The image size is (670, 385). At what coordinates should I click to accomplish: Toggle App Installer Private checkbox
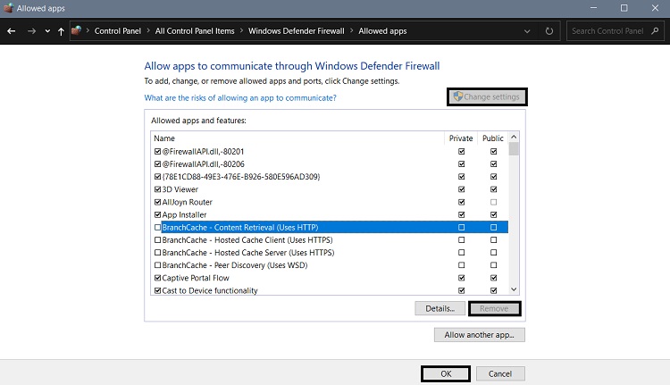click(x=461, y=214)
